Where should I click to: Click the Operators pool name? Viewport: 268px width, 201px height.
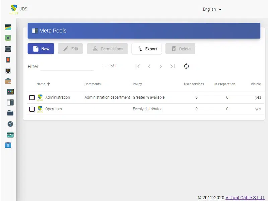54,109
